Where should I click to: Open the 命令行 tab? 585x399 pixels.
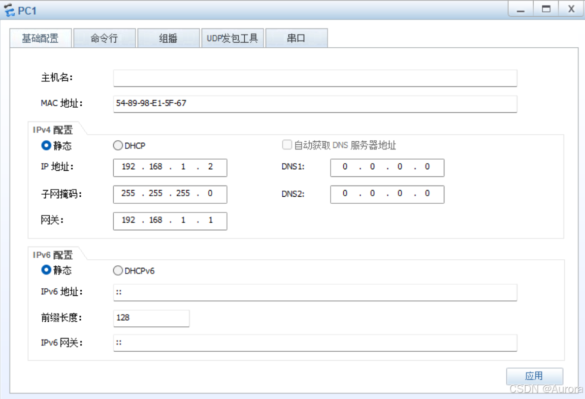coord(105,38)
